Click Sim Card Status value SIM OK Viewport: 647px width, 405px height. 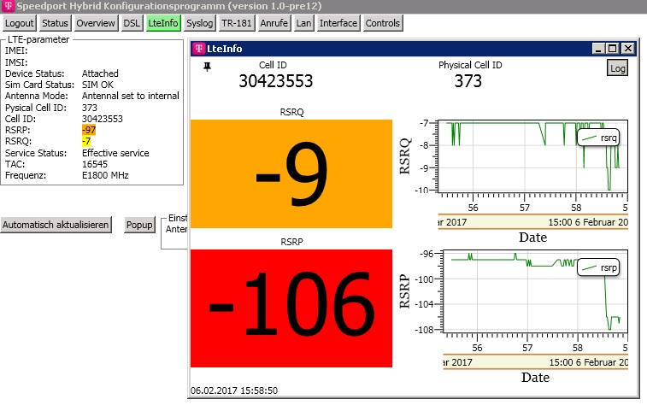point(97,85)
